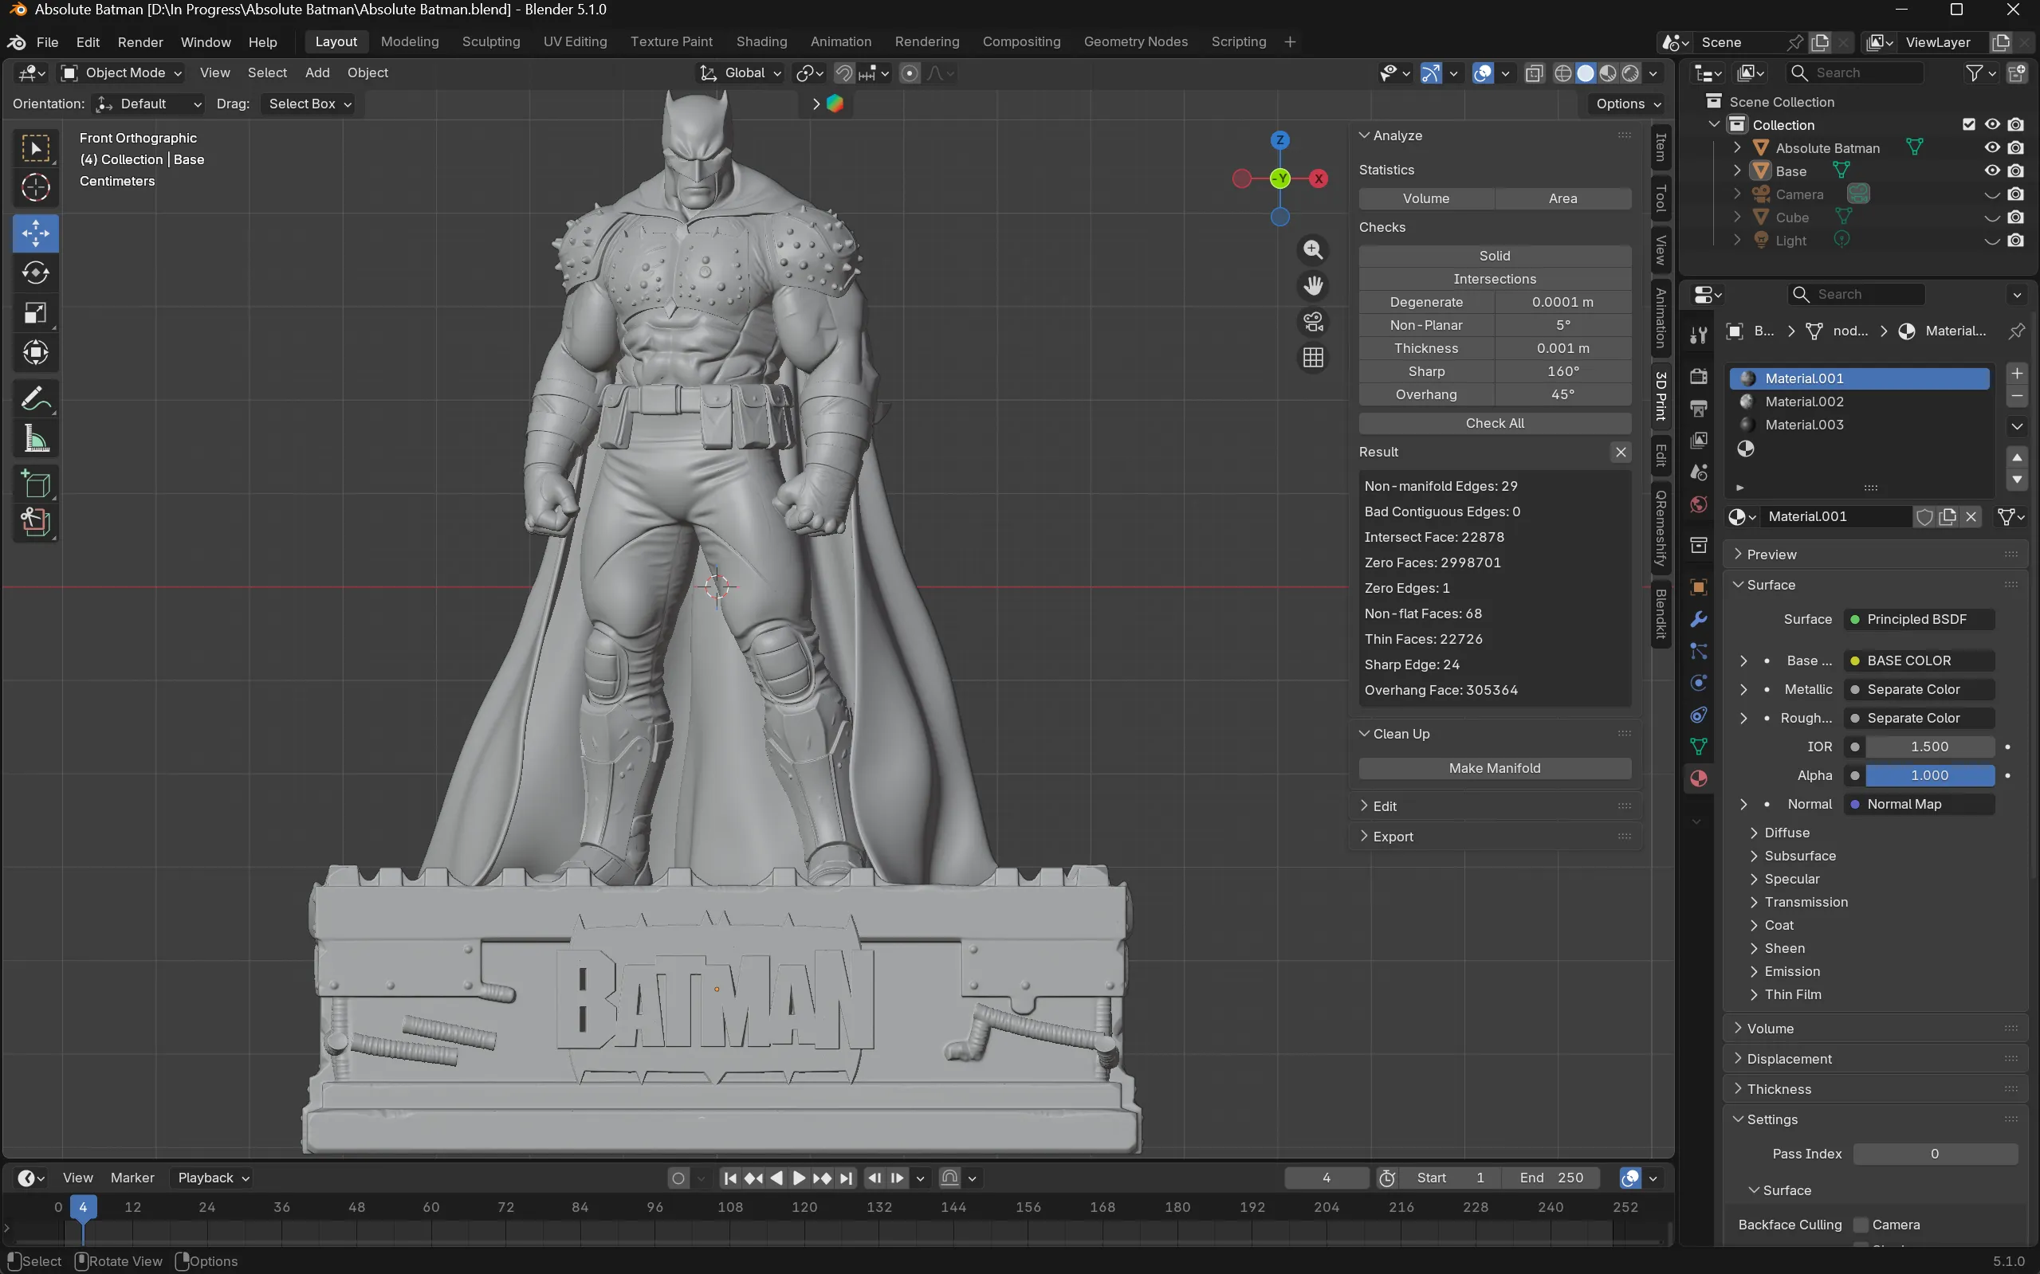Screen dimensions: 2040x1274
Task: Click the red X axis gizmo ball
Action: tap(1319, 178)
